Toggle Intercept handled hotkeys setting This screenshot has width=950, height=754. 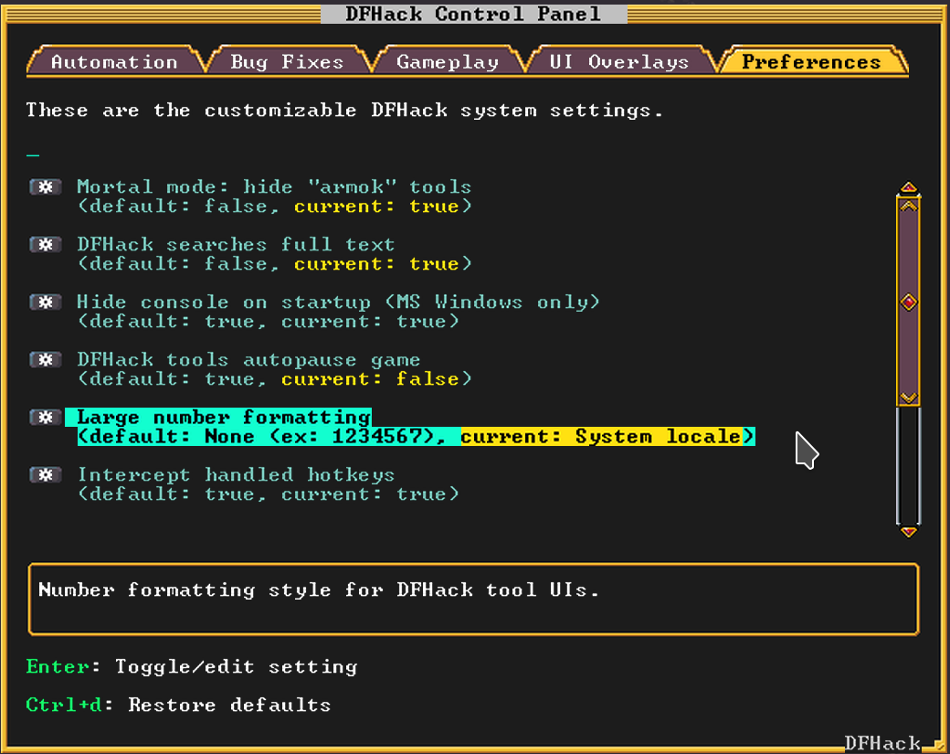point(268,484)
